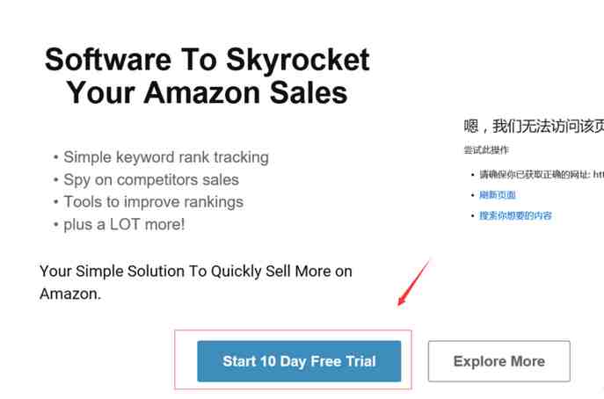The image size is (604, 399).
Task: Click the Tools to improve rankings bullet
Action: pyautogui.click(x=153, y=201)
